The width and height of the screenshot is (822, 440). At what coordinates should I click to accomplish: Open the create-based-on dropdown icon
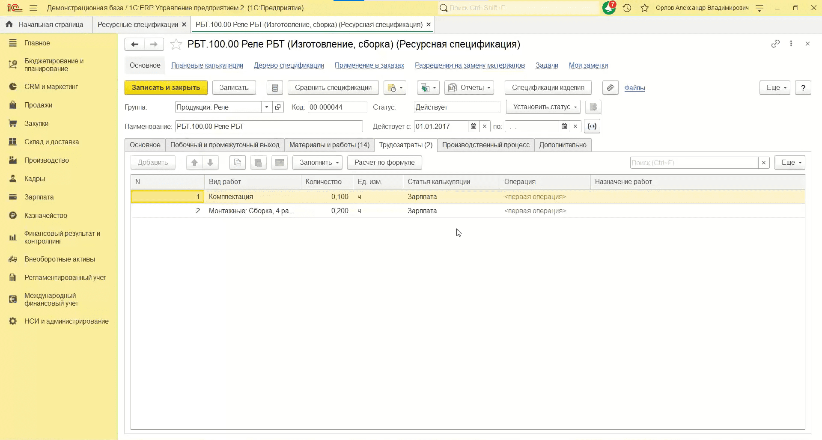(395, 88)
